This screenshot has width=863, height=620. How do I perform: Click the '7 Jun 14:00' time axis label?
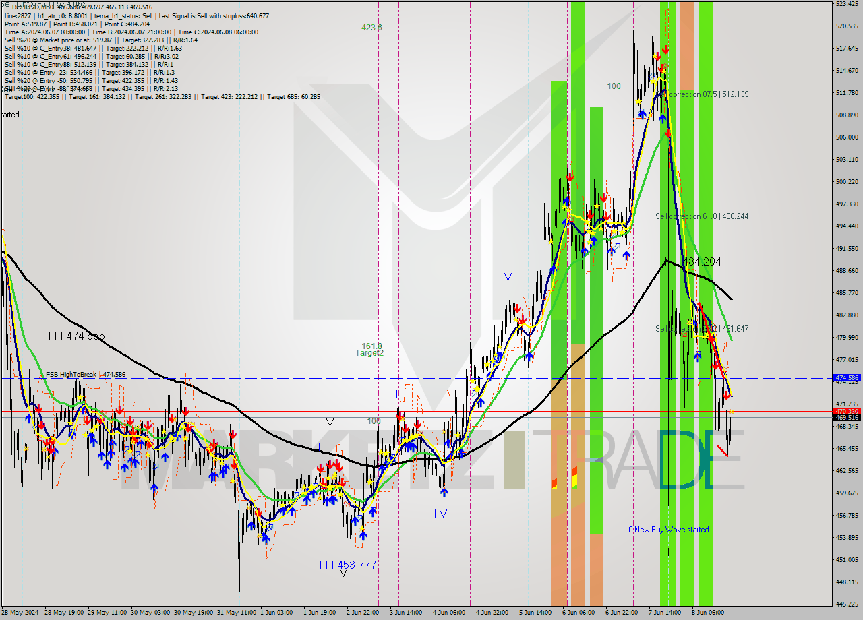pyautogui.click(x=665, y=613)
